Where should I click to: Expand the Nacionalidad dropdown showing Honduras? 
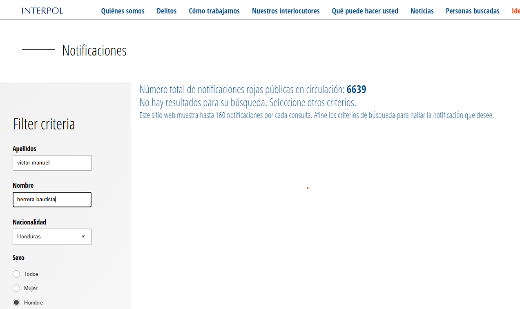coord(52,237)
